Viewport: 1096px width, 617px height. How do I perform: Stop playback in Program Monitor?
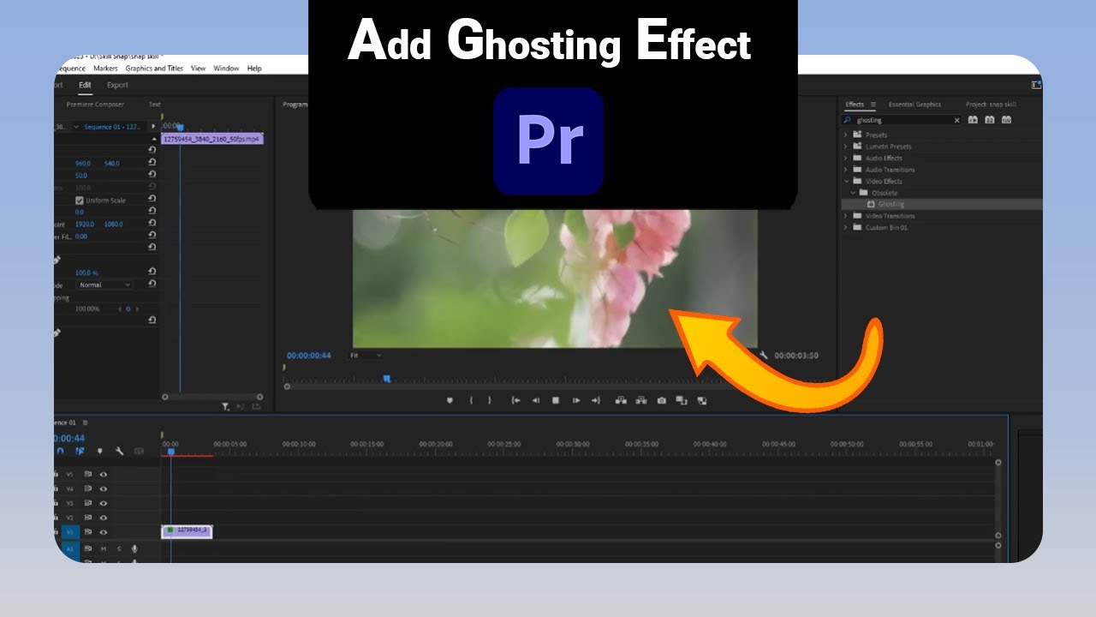coord(555,400)
